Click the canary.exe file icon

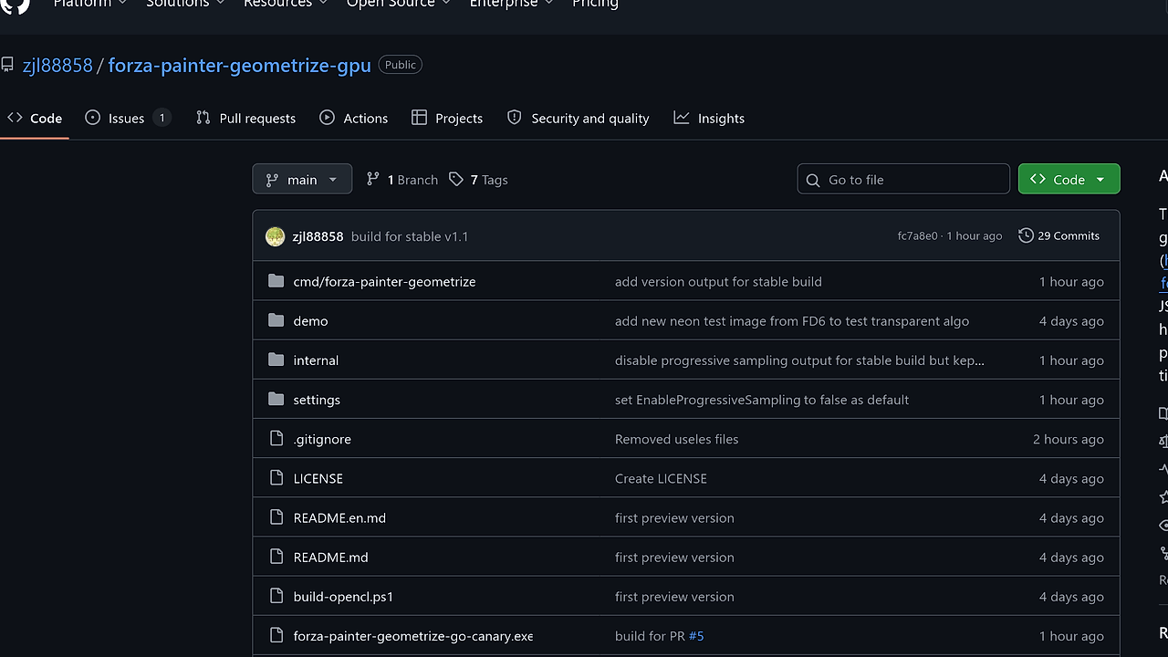tap(276, 634)
